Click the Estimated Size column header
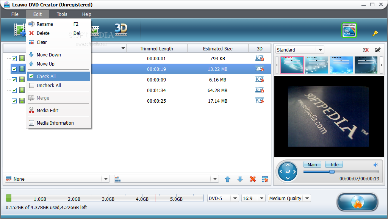Screen dimensions: 388x219 (218, 48)
